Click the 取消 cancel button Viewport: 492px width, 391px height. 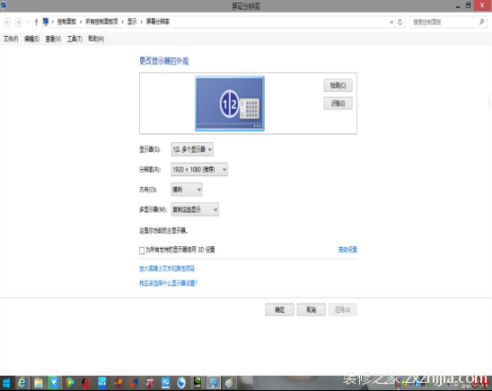311,310
